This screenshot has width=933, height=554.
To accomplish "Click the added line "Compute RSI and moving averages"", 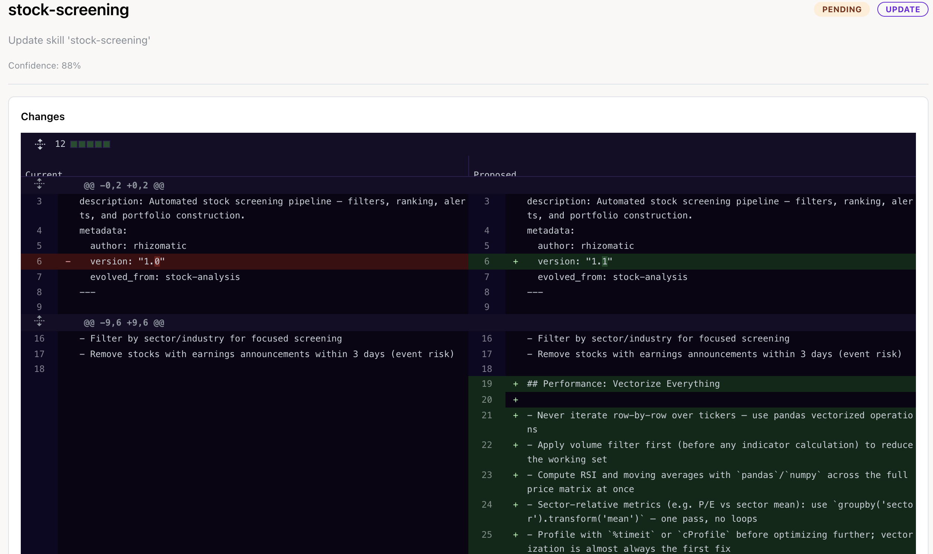I will (x=717, y=482).
